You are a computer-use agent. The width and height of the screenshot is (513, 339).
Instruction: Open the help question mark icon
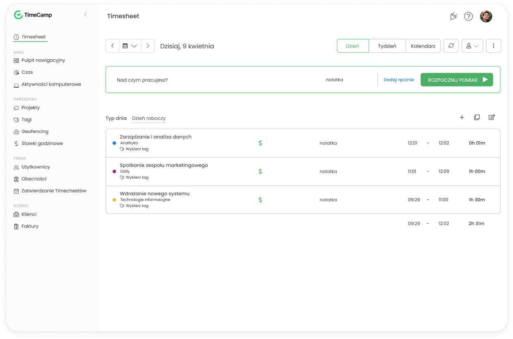[468, 16]
